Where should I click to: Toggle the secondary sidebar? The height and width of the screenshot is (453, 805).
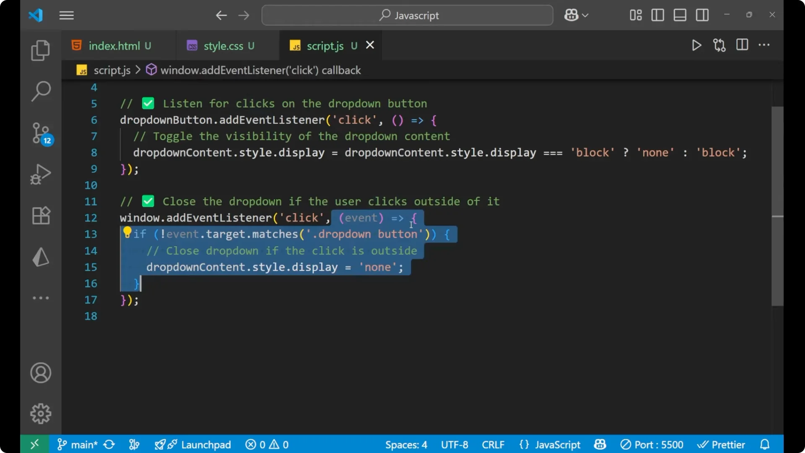tap(702, 15)
